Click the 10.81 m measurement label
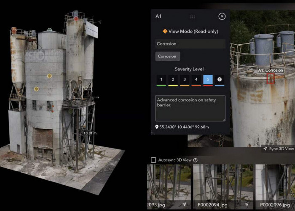Image resolution: width=295 pixels, height=211 pixels. tap(90, 133)
